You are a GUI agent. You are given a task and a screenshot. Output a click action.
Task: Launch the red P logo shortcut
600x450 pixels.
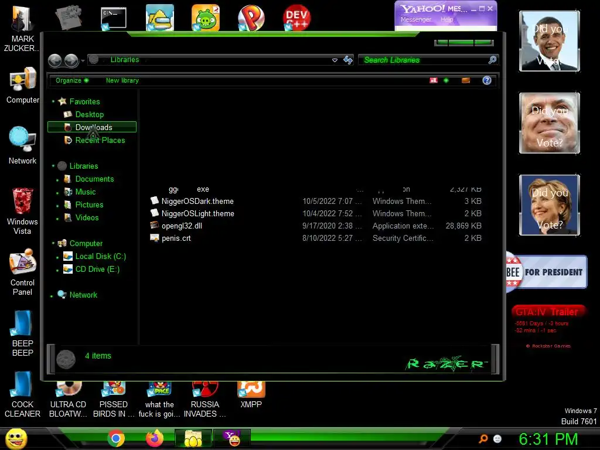pos(251,18)
